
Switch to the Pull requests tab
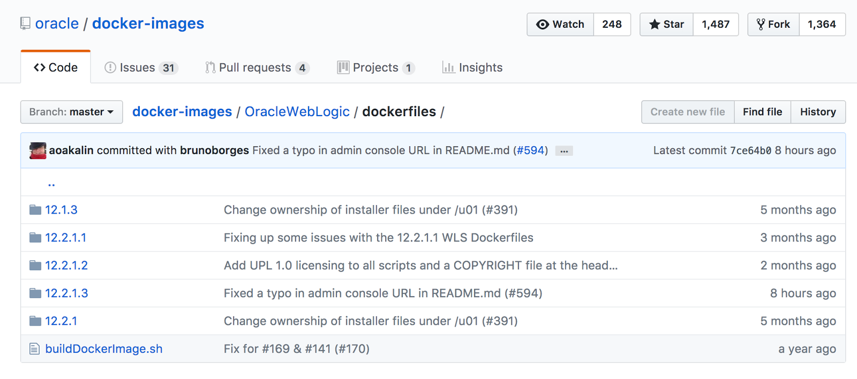coord(255,67)
